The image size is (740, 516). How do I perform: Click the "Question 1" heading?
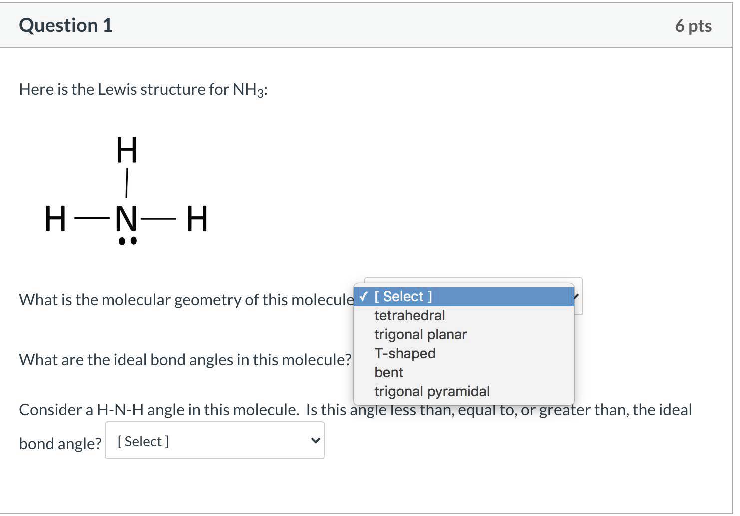tap(66, 25)
